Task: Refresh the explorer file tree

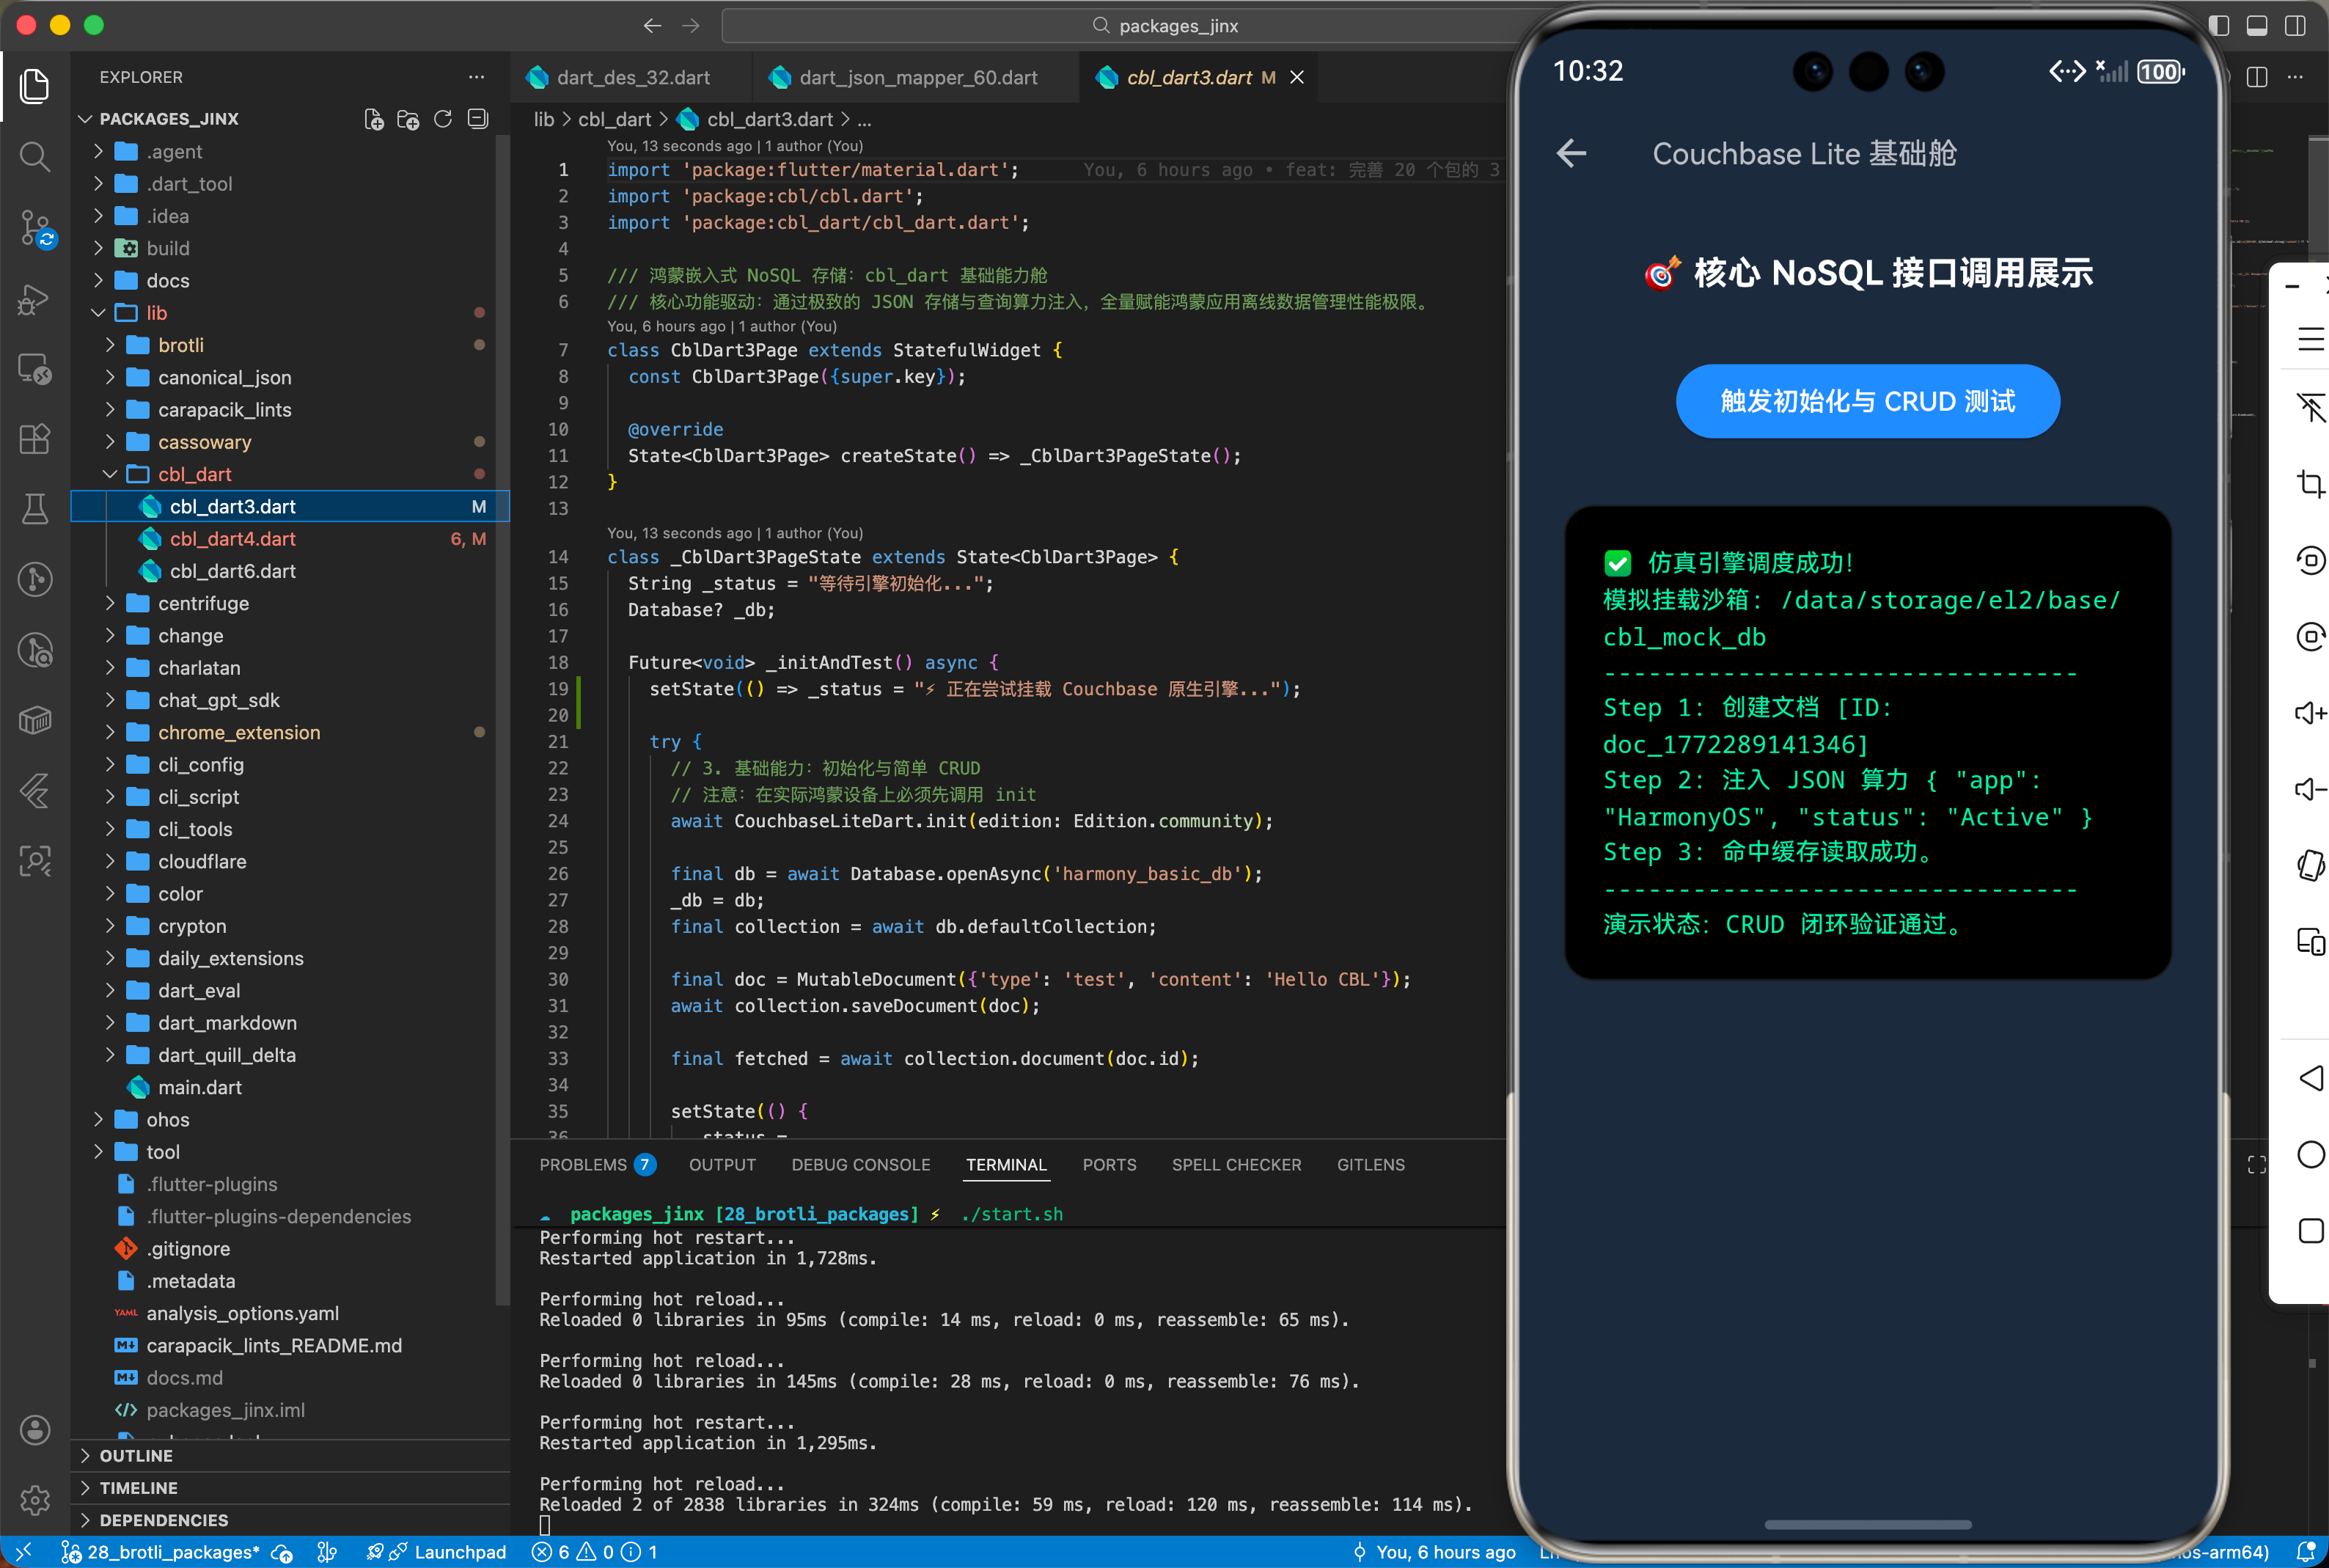Action: pos(443,119)
